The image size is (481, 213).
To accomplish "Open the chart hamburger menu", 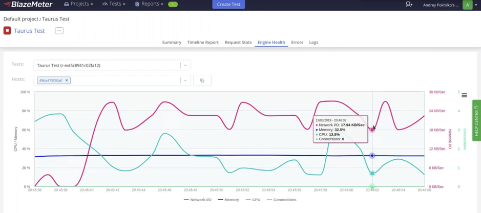I will pos(465,95).
